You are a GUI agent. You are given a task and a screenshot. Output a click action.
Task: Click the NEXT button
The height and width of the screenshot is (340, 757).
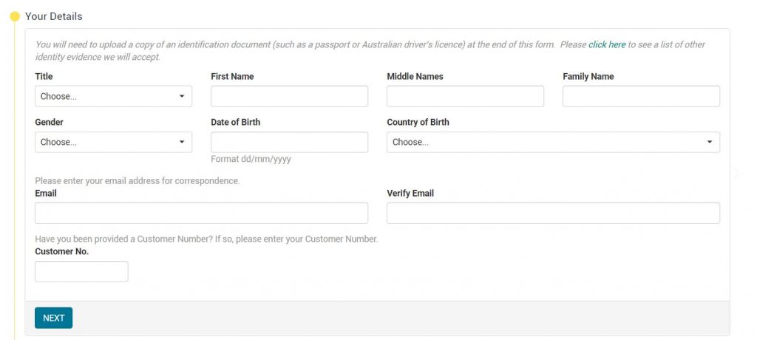coord(53,318)
